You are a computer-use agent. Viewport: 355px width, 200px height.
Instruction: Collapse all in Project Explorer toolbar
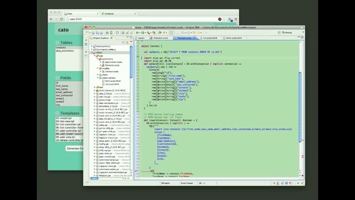tap(123, 42)
